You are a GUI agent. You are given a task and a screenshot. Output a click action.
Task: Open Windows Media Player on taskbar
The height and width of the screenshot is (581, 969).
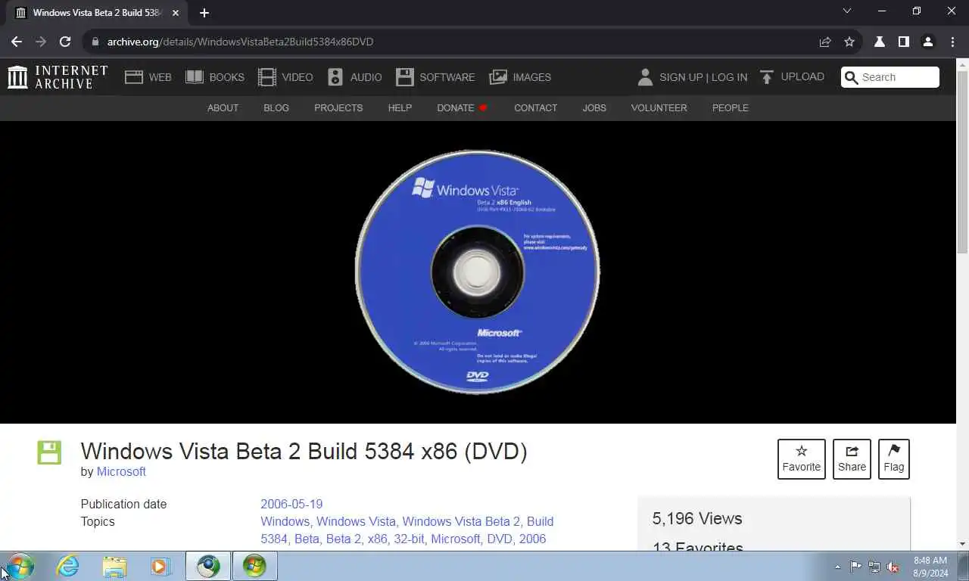coord(160,566)
